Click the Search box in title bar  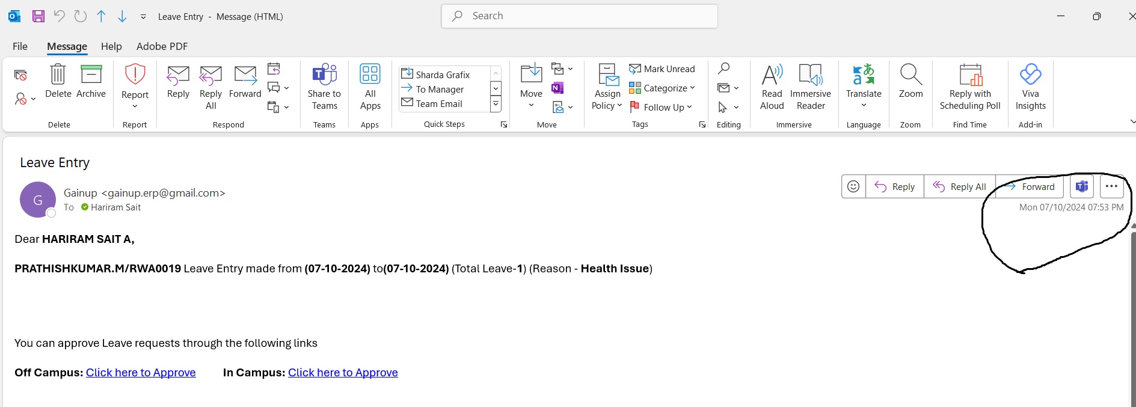579,16
